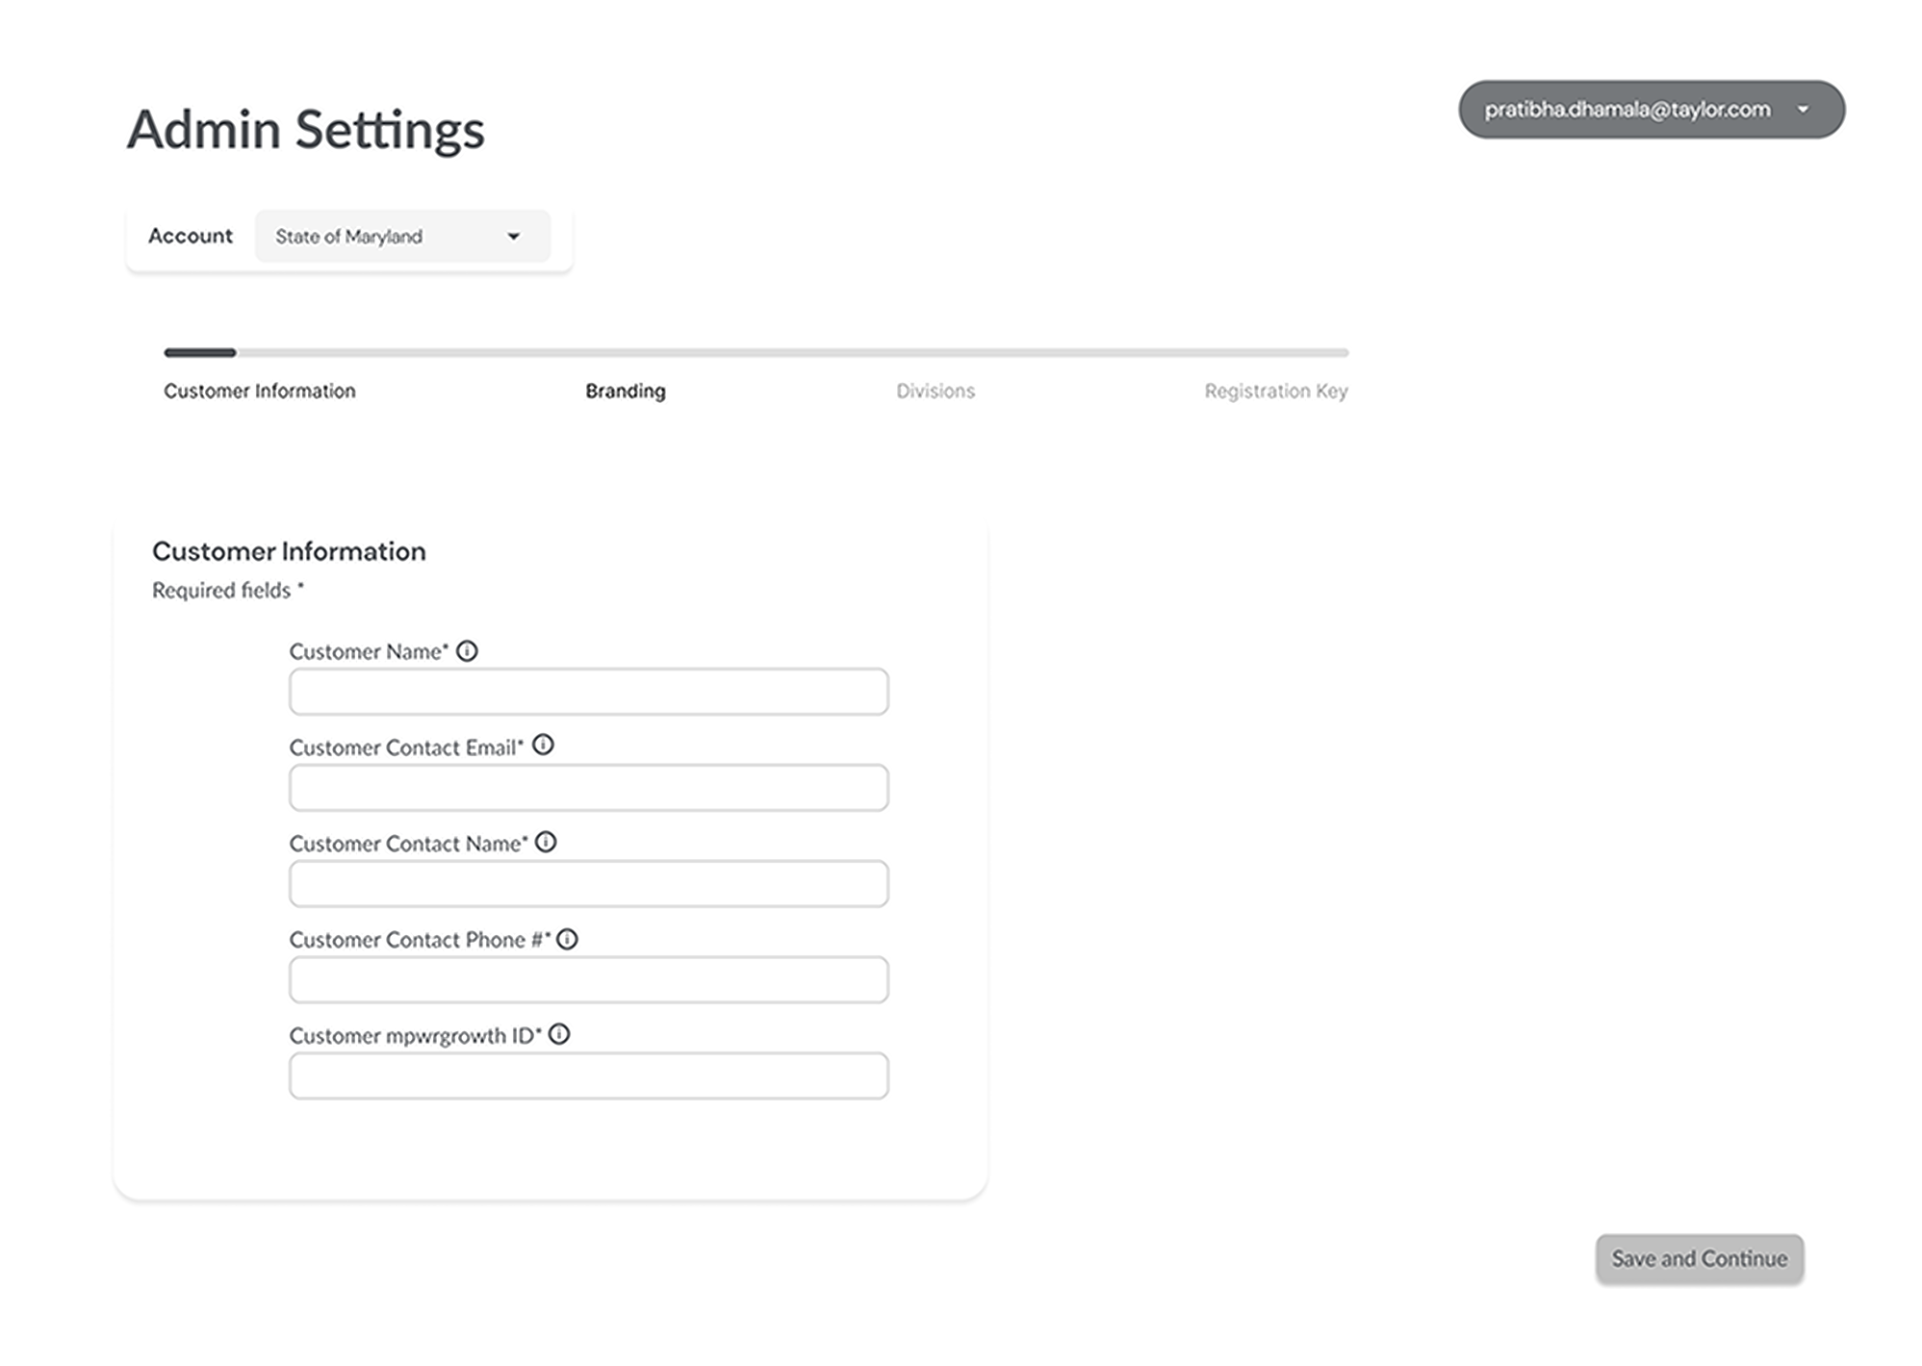This screenshot has width=1922, height=1366.
Task: Open the State of Maryland account dropdown
Action: [402, 237]
